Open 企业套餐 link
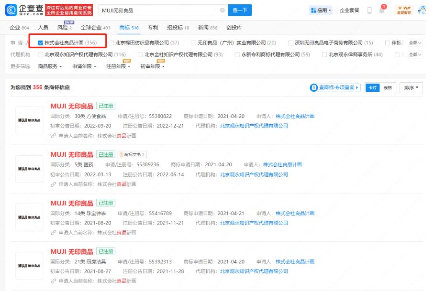This screenshot has height=291, width=435. (349, 10)
